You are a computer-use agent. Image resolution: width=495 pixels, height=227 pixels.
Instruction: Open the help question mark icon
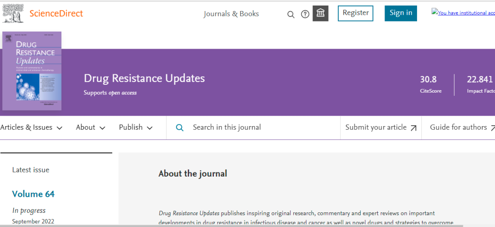[305, 14]
